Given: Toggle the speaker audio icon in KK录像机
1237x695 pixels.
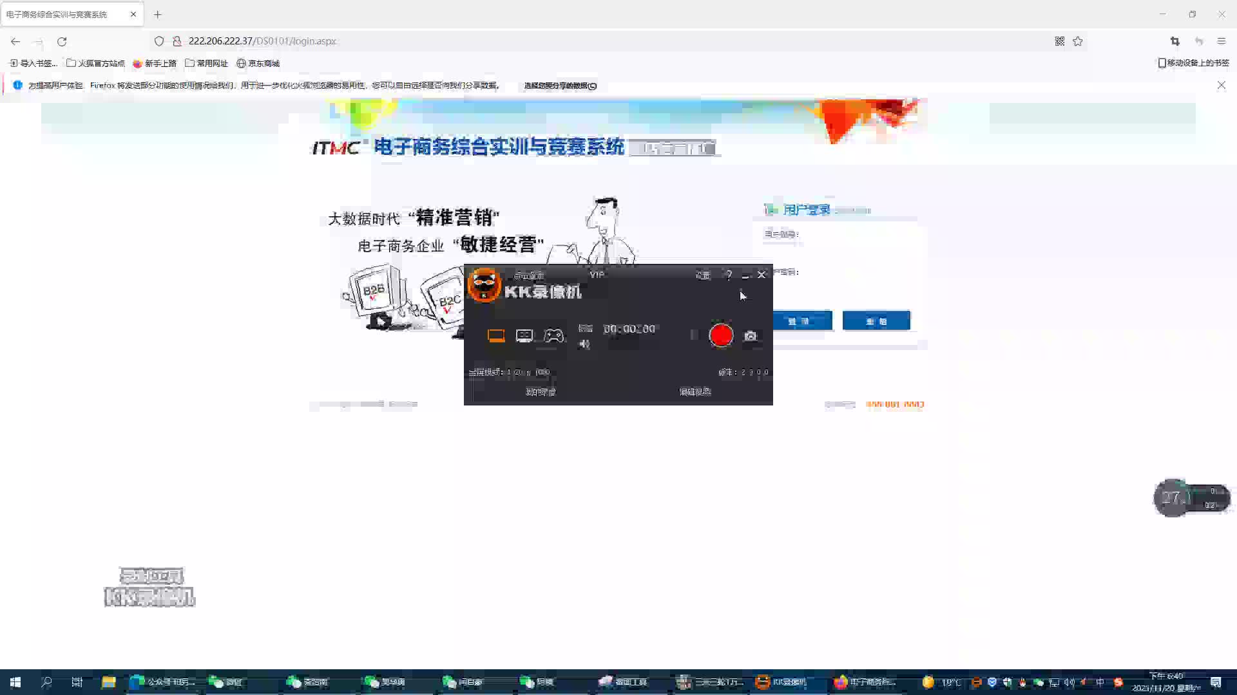Looking at the screenshot, I should 584,344.
